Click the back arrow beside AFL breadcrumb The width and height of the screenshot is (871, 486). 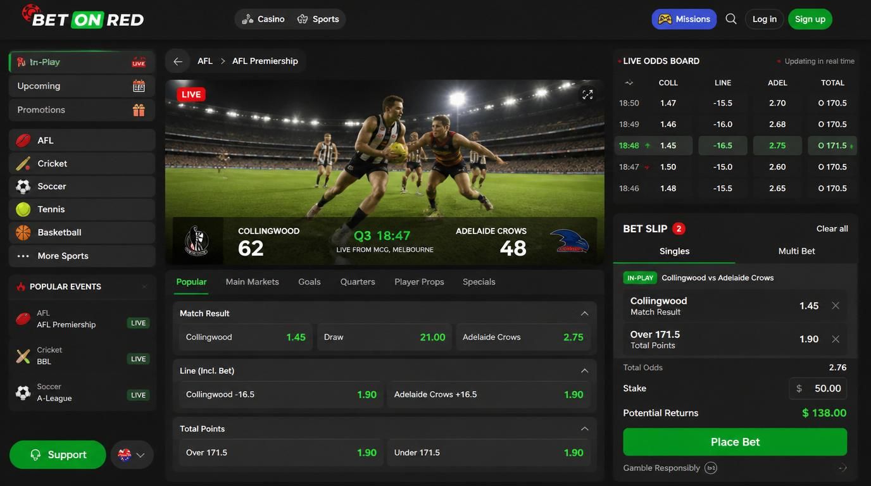[178, 61]
